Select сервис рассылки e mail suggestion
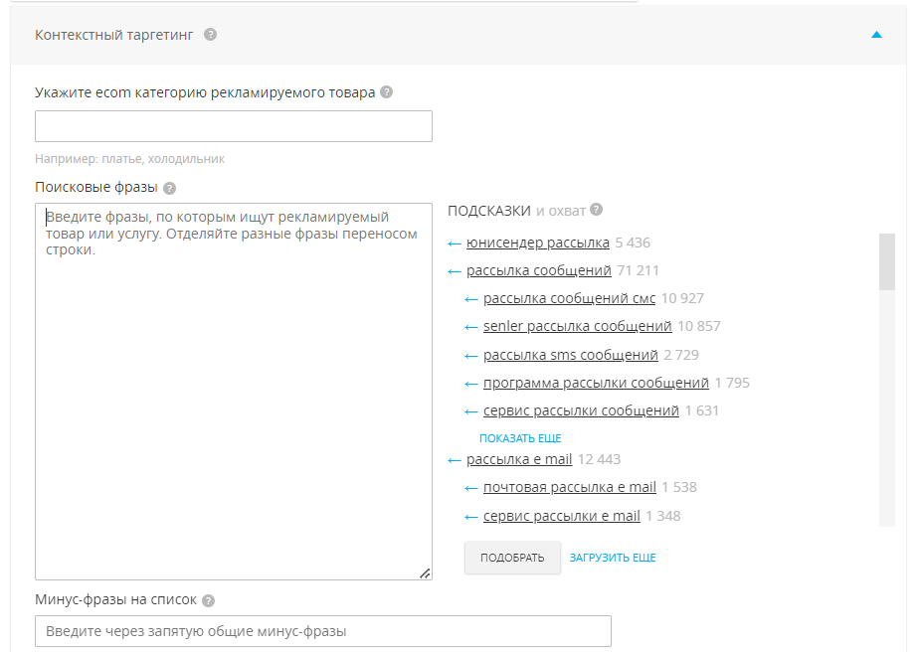920x652 pixels. (x=562, y=516)
